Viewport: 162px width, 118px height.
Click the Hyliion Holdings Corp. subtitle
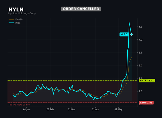point(22,13)
